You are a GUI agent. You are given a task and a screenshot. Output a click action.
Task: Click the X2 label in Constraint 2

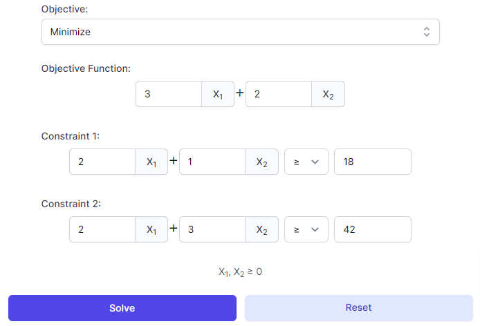tap(261, 229)
